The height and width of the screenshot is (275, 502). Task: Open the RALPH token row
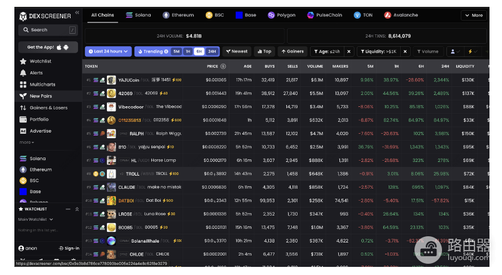(286, 134)
